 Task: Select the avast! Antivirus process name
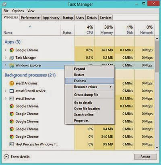point(27,83)
